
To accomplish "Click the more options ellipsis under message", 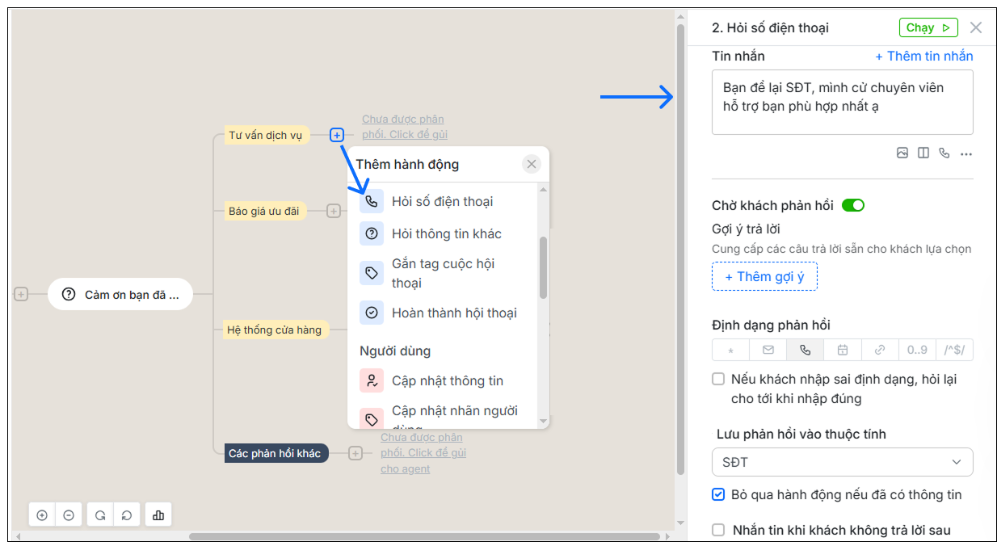I will click(x=966, y=153).
